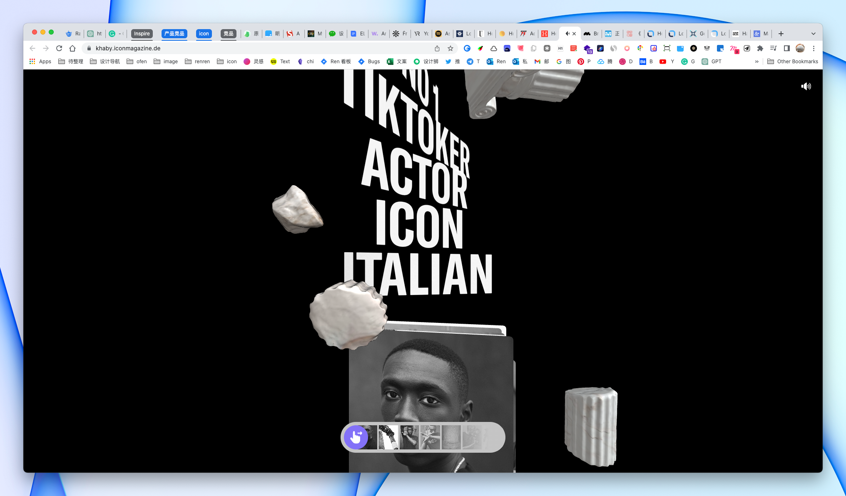This screenshot has width=846, height=496.
Task: Open a new tab with the plus button
Action: 781,34
